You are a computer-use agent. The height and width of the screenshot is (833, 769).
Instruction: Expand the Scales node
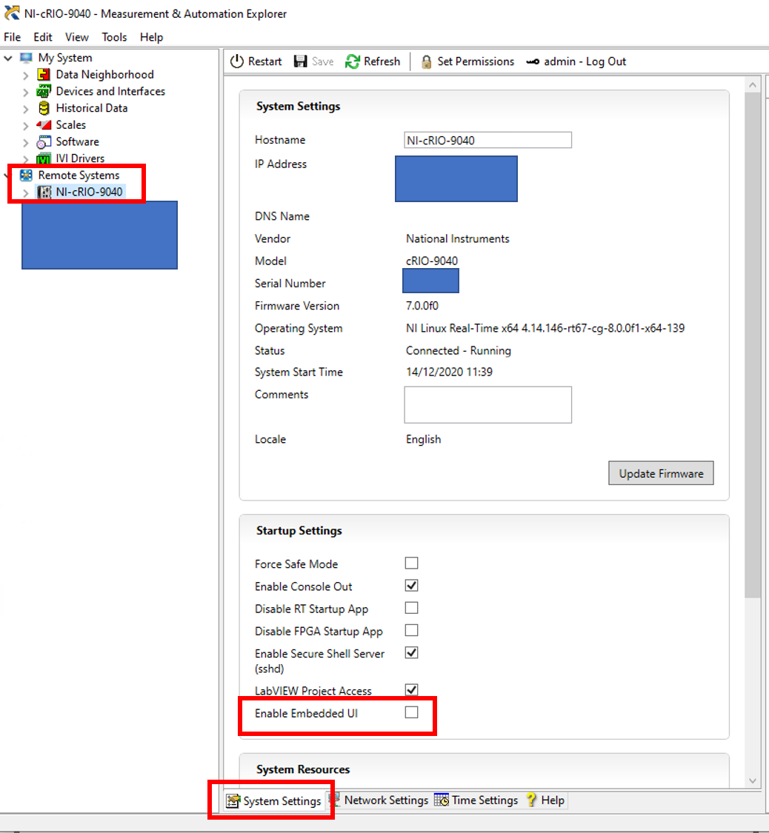click(x=25, y=126)
